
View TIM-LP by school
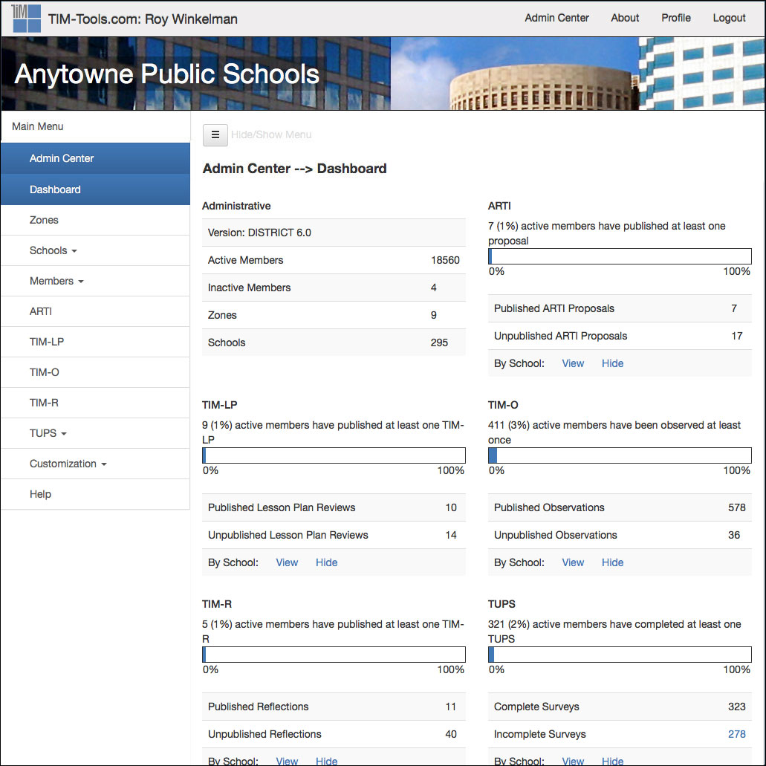pyautogui.click(x=287, y=562)
